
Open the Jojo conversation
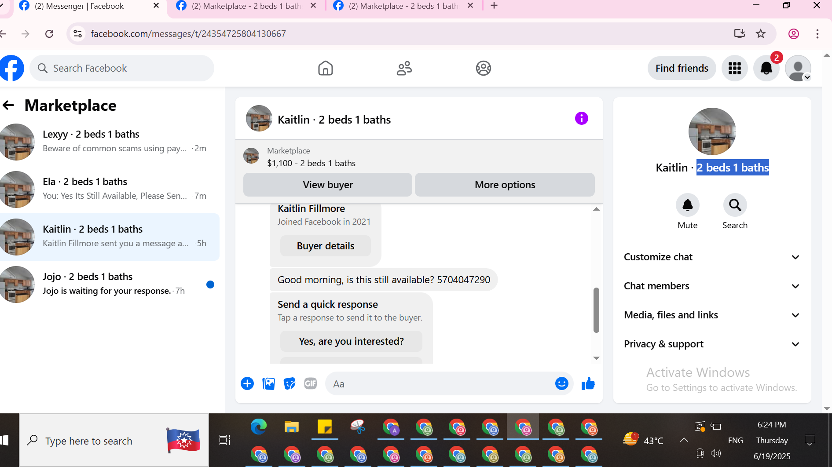tap(110, 285)
